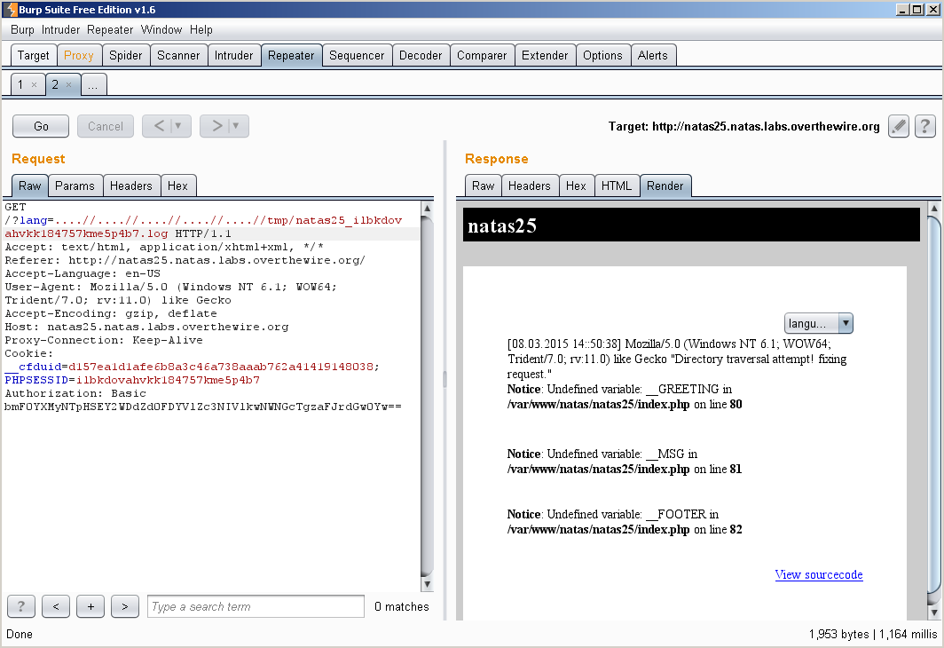This screenshot has height=648, width=944.
Task: Click the search term input field
Action: tap(256, 606)
